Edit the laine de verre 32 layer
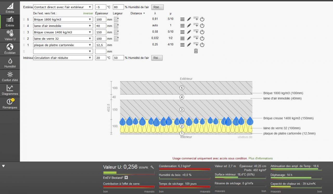 pyautogui.click(x=189, y=38)
